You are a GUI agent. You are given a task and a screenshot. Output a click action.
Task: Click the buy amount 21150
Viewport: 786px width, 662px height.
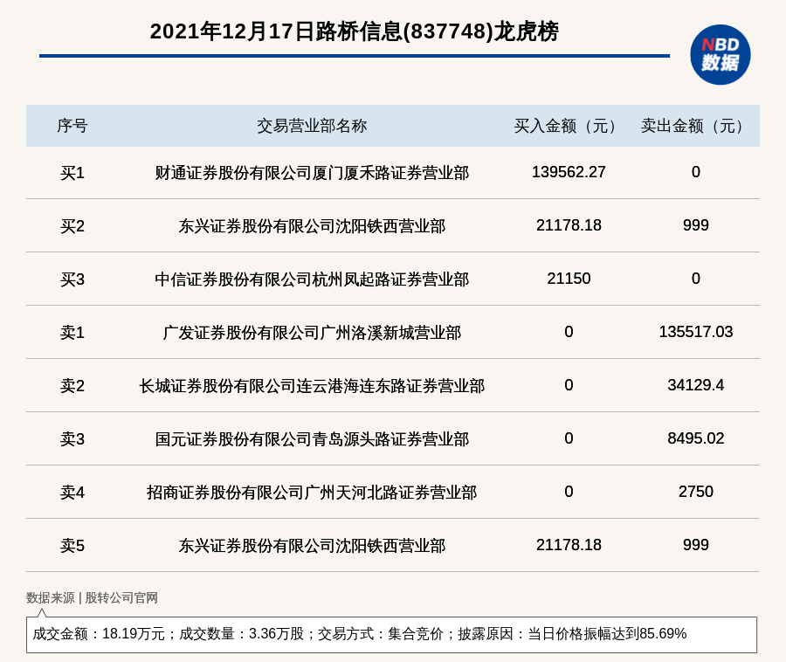coord(569,279)
